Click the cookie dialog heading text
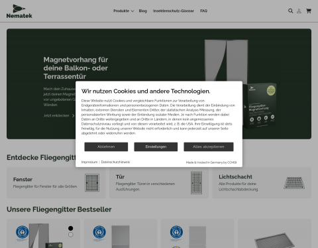The height and width of the screenshot is (248, 318). [146, 92]
